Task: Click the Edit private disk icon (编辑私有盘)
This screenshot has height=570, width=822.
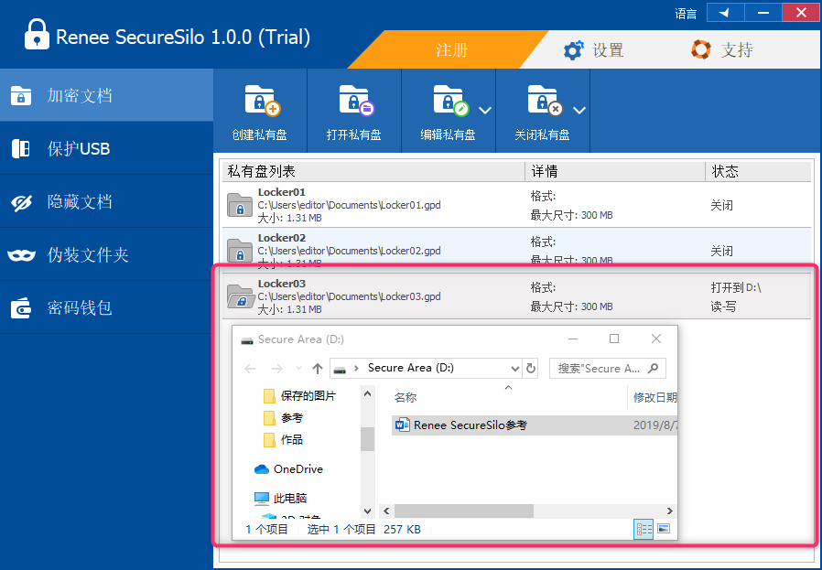Action: [451, 101]
